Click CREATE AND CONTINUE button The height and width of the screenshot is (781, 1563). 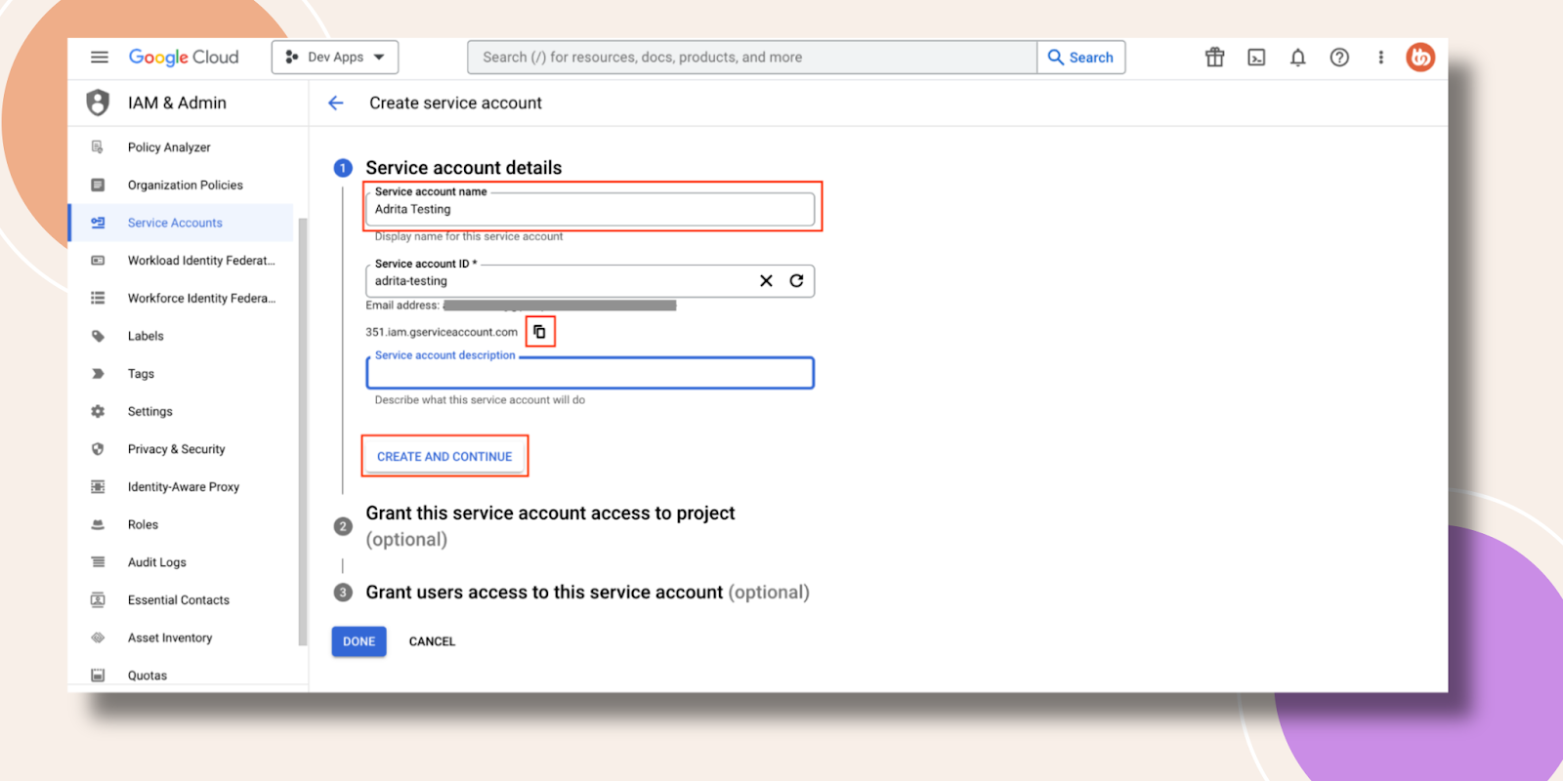444,456
